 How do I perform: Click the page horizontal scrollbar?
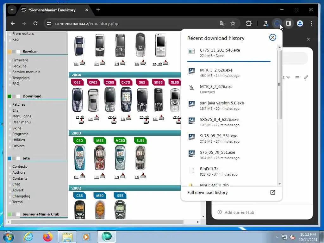point(97,222)
